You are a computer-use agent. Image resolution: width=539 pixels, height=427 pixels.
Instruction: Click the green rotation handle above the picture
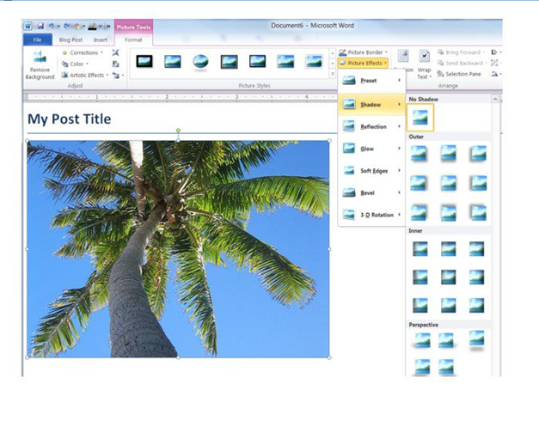coord(178,131)
